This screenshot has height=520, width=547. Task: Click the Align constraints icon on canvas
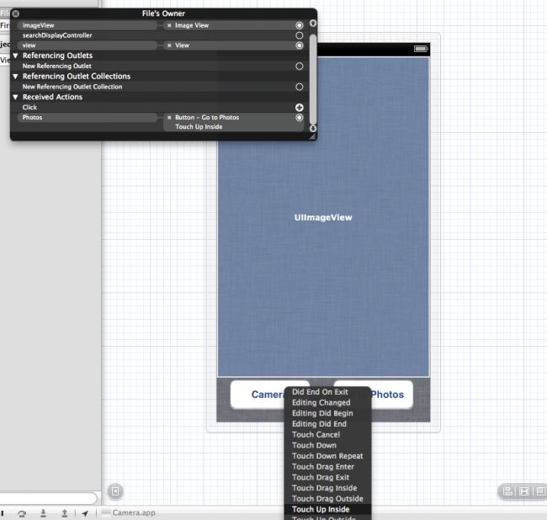tap(508, 491)
